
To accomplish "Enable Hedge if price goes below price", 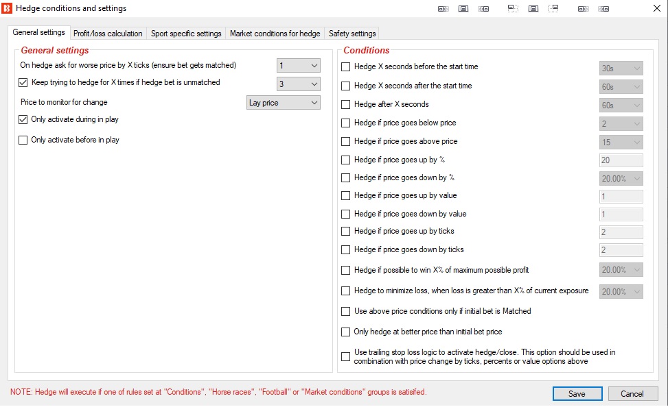I will tap(346, 123).
